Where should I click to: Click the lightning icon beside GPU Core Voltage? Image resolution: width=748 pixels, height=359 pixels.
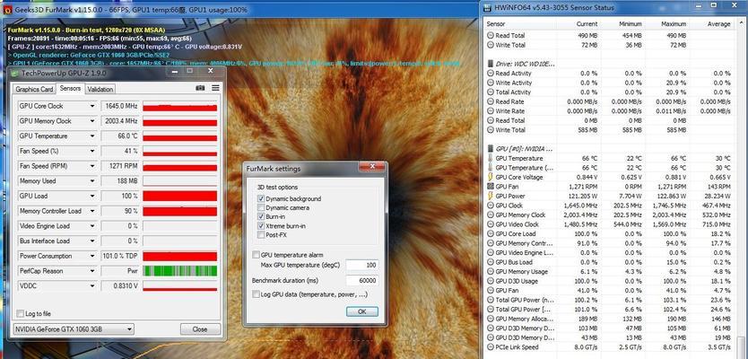click(x=491, y=177)
